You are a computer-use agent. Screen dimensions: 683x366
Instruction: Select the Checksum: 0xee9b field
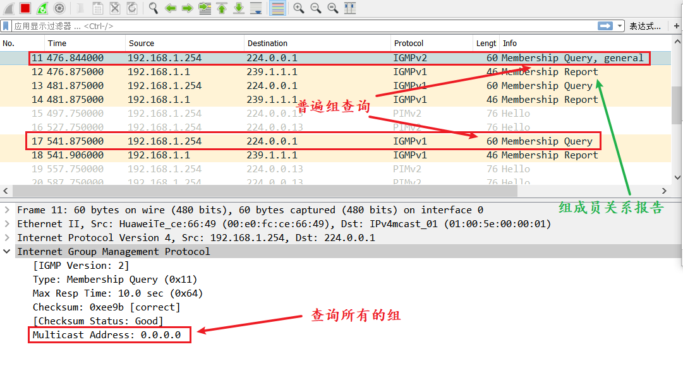pos(106,307)
